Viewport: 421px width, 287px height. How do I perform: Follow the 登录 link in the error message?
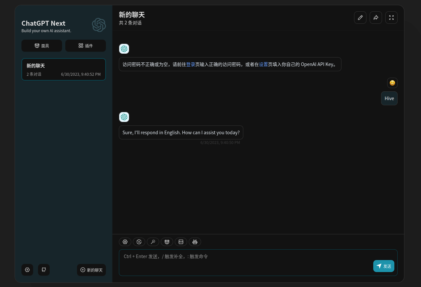pyautogui.click(x=191, y=64)
